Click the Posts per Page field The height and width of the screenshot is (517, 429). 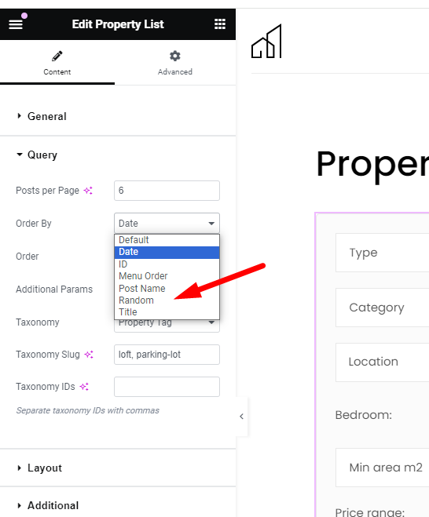point(167,191)
